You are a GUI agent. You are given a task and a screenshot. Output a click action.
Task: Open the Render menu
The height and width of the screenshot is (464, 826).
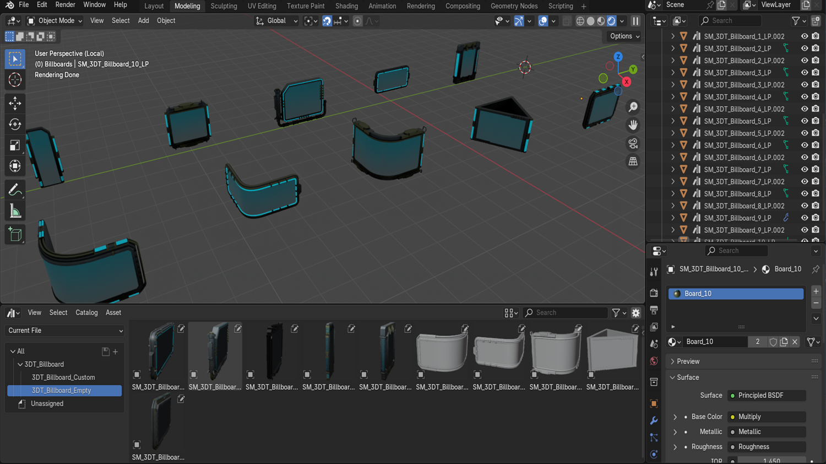pos(65,5)
